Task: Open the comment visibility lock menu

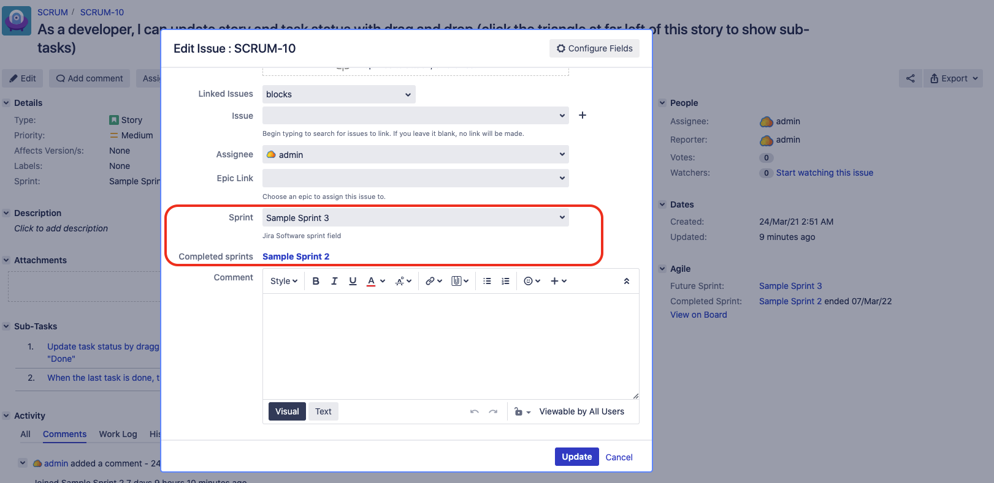Action: pyautogui.click(x=522, y=411)
